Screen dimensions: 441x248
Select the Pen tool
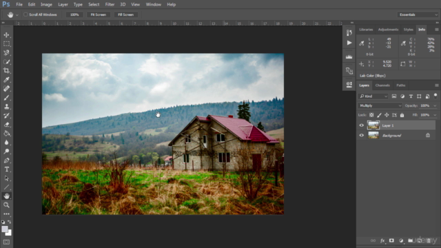coord(6,161)
